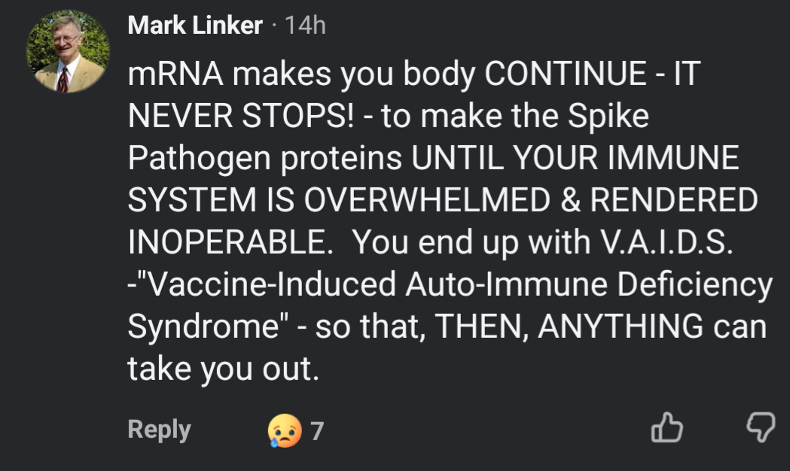
Task: Open Mark Linker's profile picture
Action: pyautogui.click(x=68, y=51)
